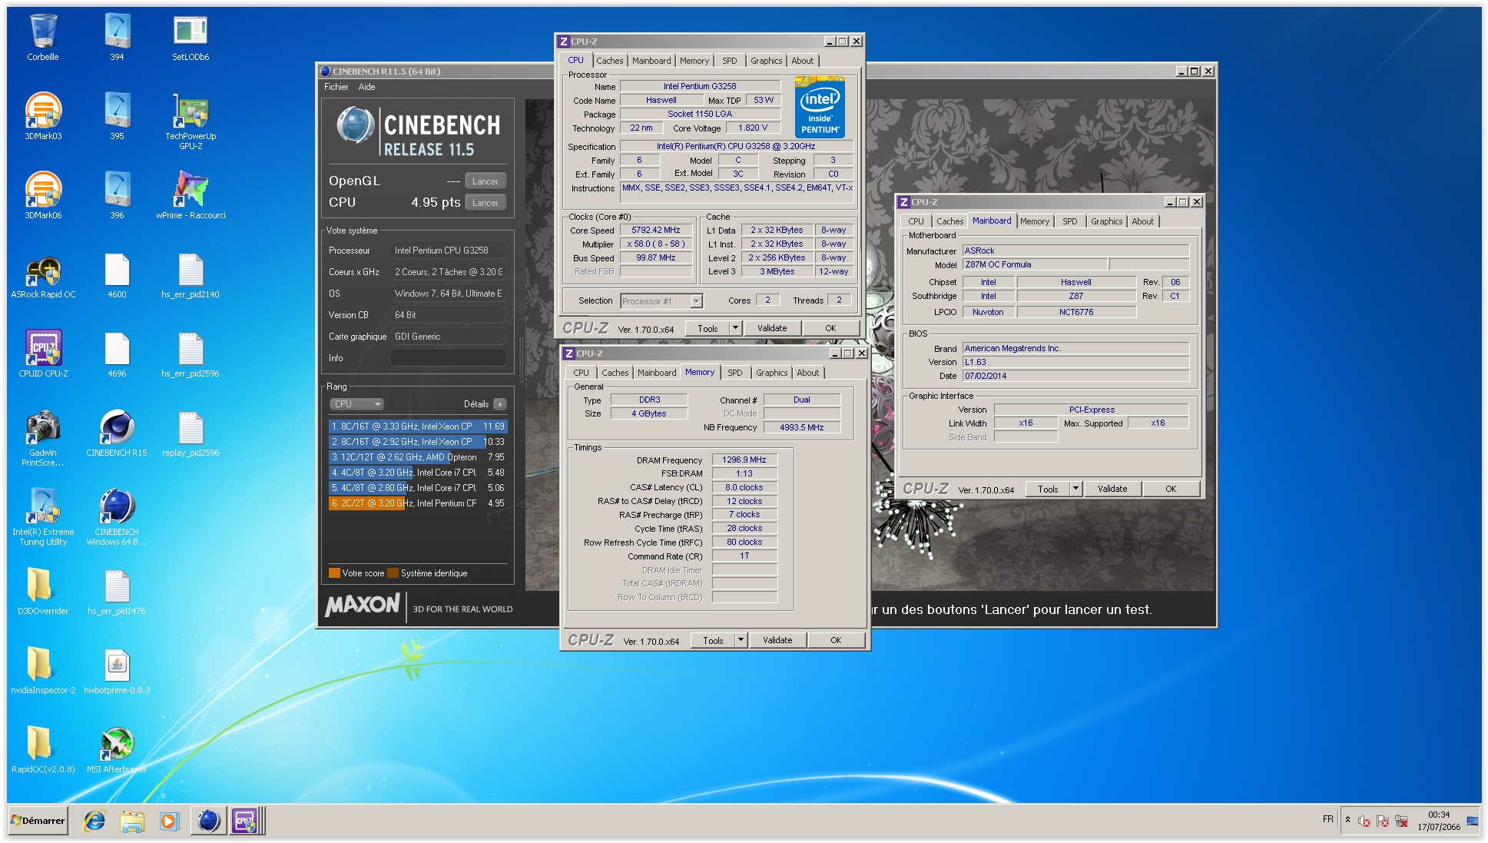Click Lancer button for CPU test
Viewport: 1488px width, 843px height.
click(486, 203)
